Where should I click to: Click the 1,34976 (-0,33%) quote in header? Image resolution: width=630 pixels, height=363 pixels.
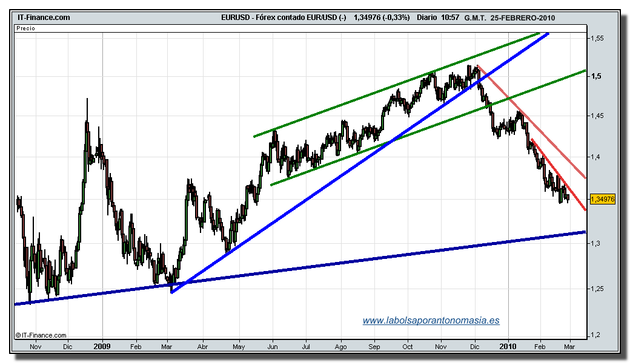tap(382, 18)
